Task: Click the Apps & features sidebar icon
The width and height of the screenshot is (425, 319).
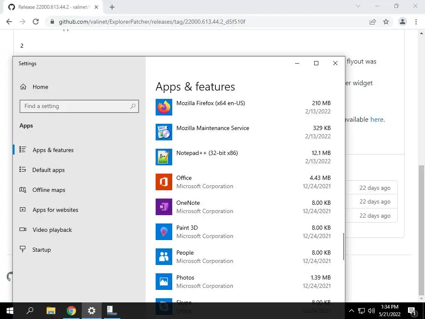Action: tap(23, 150)
